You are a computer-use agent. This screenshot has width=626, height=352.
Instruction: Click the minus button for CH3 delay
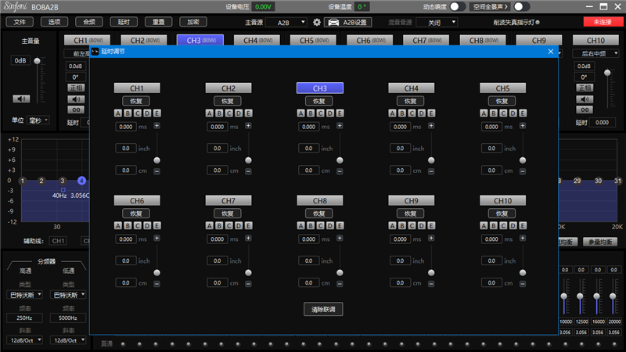pyautogui.click(x=340, y=170)
